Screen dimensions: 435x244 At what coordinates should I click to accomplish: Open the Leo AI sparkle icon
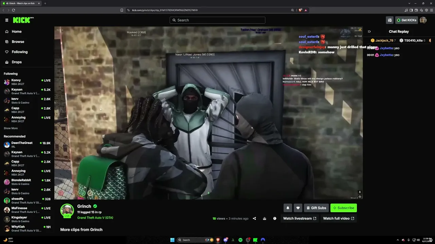pos(421,10)
